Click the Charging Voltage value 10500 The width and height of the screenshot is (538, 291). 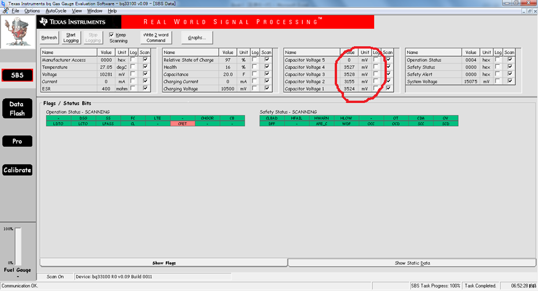228,89
